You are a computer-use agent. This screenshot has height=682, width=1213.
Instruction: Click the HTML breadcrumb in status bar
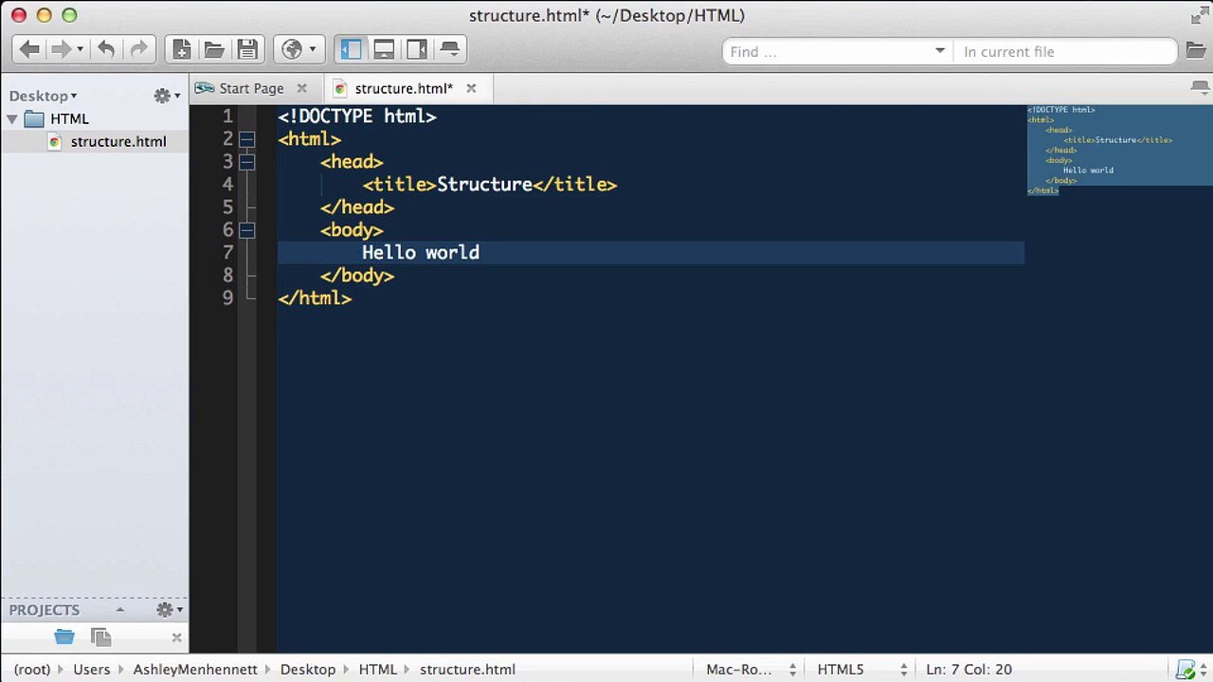point(377,669)
